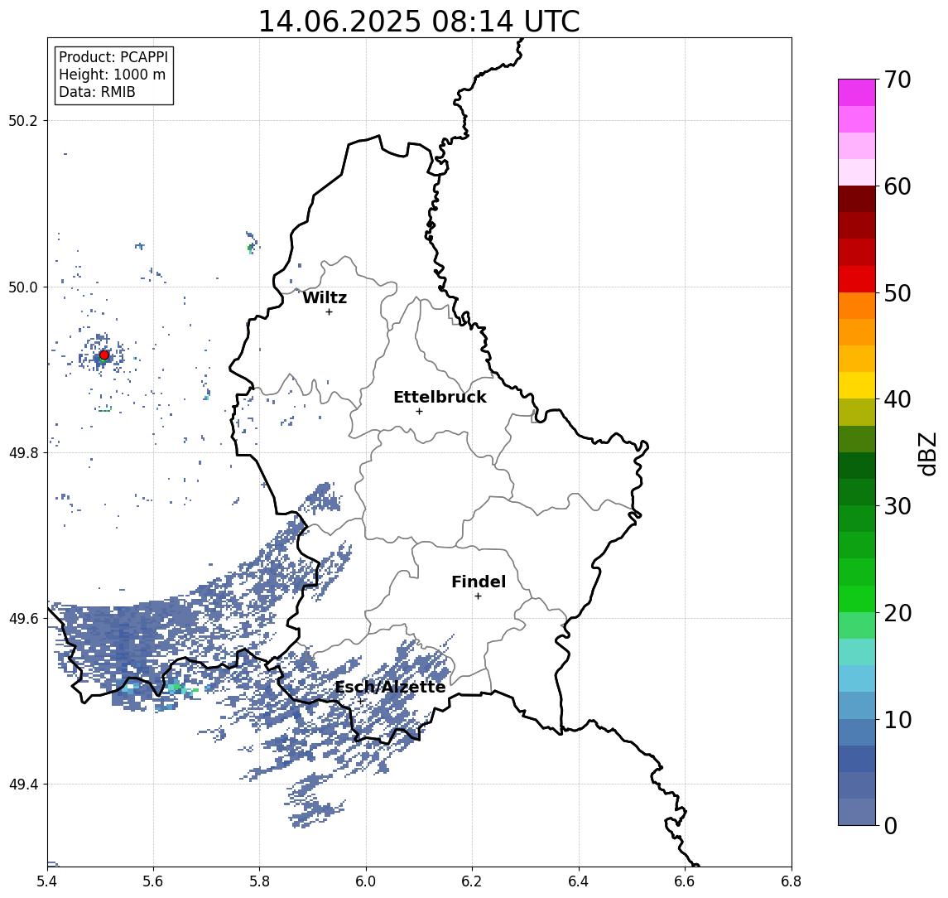This screenshot has height=898, width=948.
Task: Click the 5.4 longitude axis label
Action: (47, 881)
